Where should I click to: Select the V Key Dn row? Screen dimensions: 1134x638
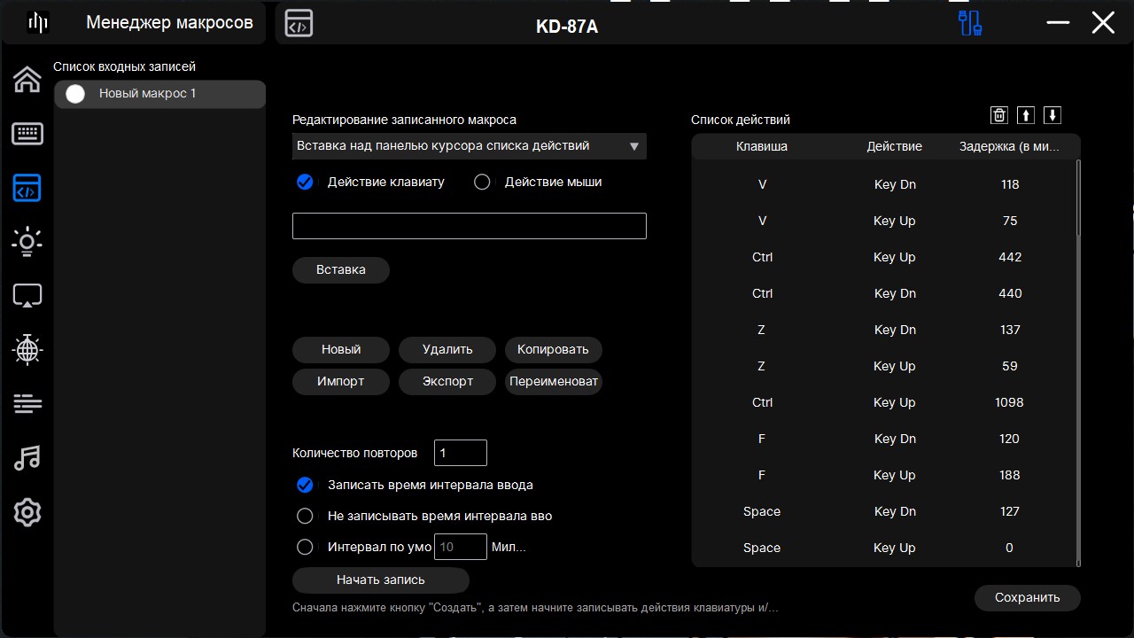click(x=883, y=184)
